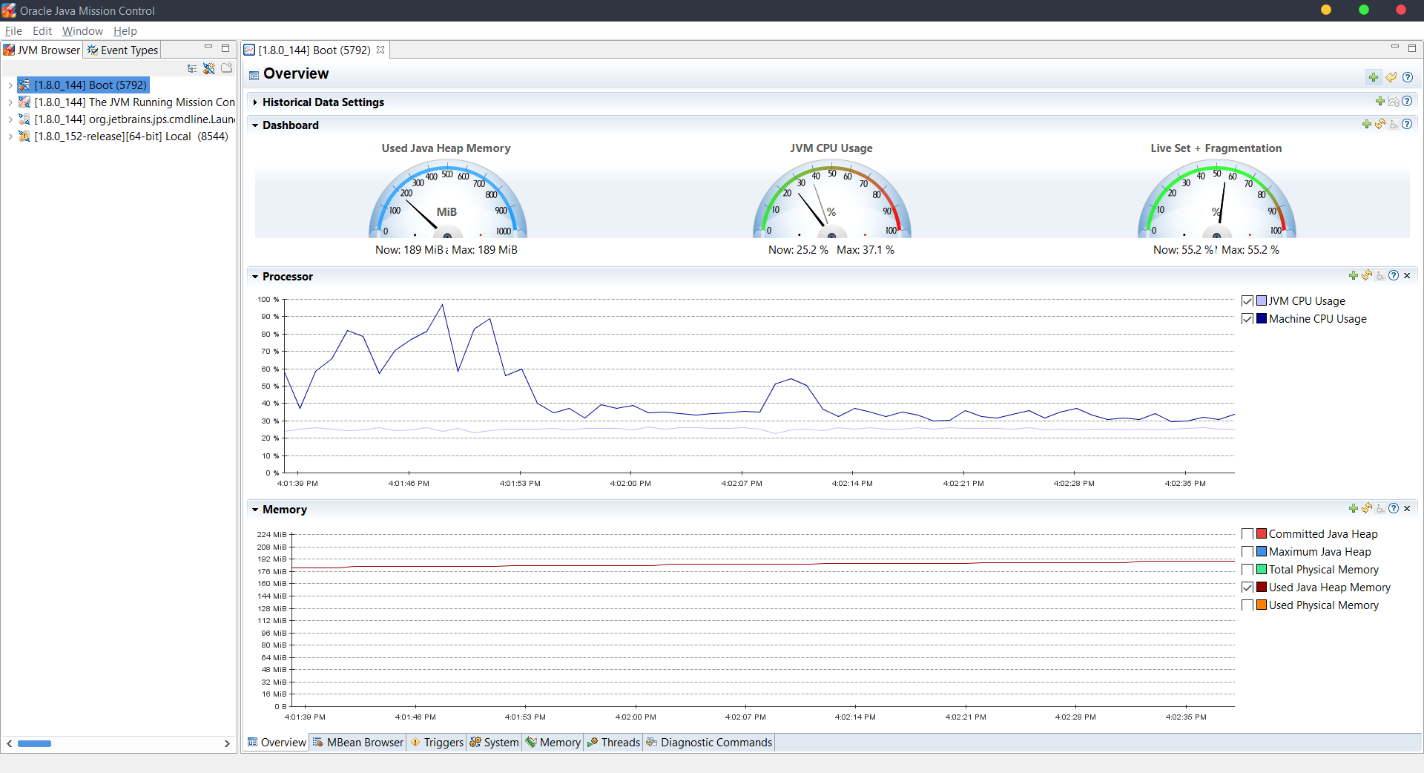
Task: Switch to the System tab
Action: [494, 743]
